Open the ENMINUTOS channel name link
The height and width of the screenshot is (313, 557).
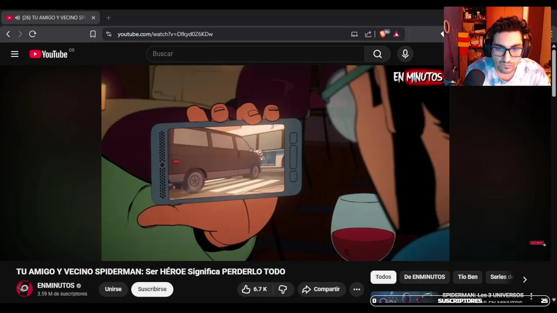[x=56, y=286]
